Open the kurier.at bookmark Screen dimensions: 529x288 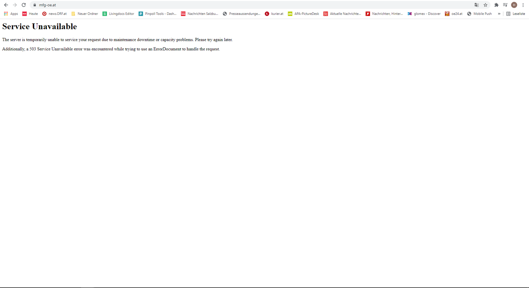pos(274,14)
